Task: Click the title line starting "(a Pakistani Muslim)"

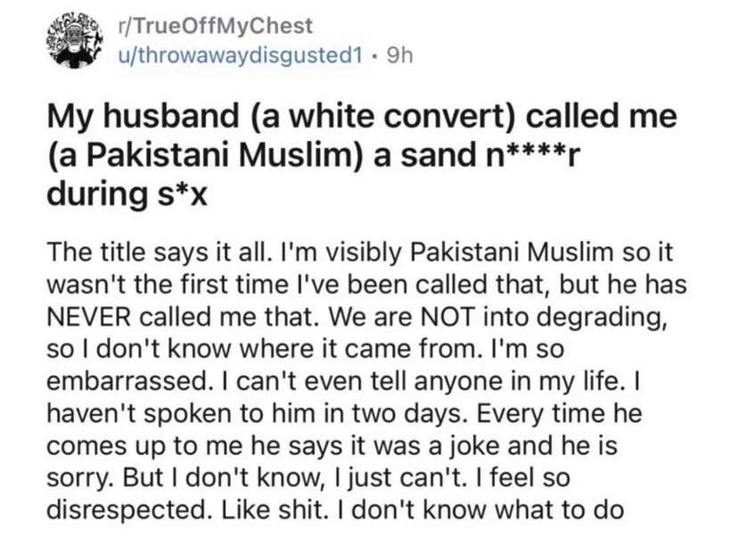Action: [x=312, y=155]
